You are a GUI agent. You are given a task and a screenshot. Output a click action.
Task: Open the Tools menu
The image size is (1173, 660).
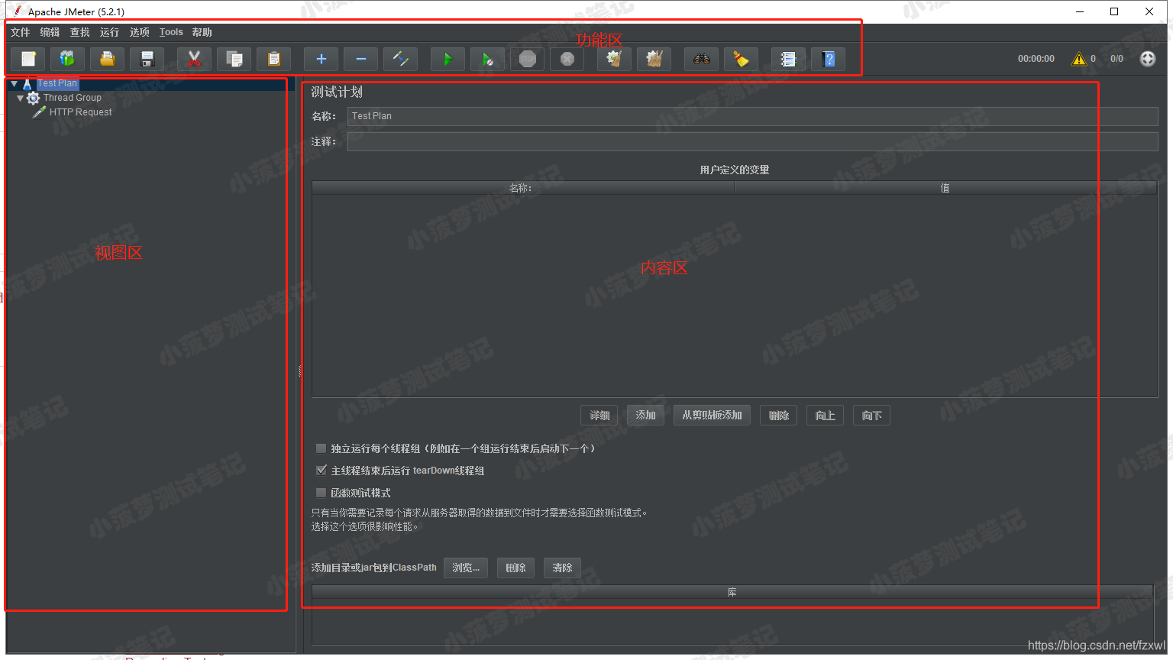(x=171, y=32)
